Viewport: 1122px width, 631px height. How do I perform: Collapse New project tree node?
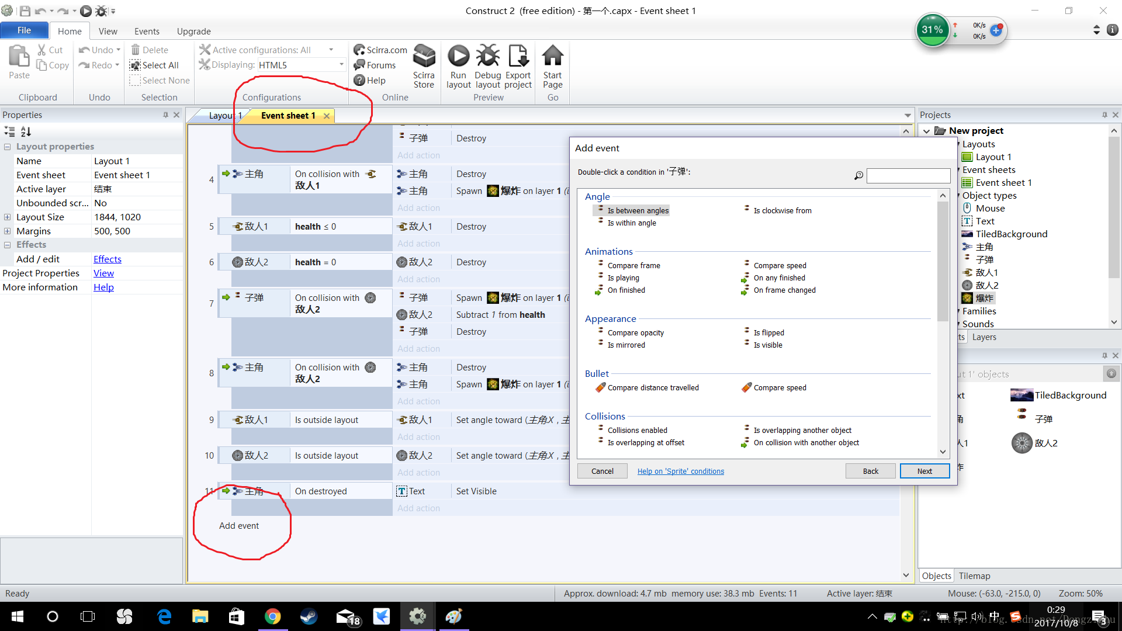(926, 131)
